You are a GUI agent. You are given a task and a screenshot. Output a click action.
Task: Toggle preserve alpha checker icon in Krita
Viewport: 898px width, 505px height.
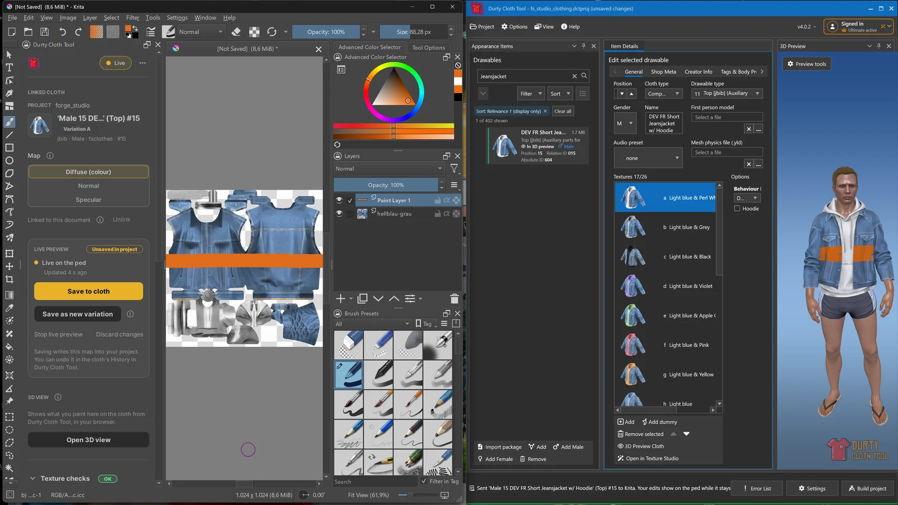point(254,32)
